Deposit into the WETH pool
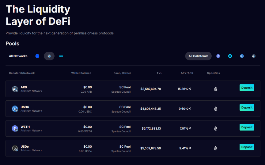The height and width of the screenshot is (165, 265). tap(247, 127)
